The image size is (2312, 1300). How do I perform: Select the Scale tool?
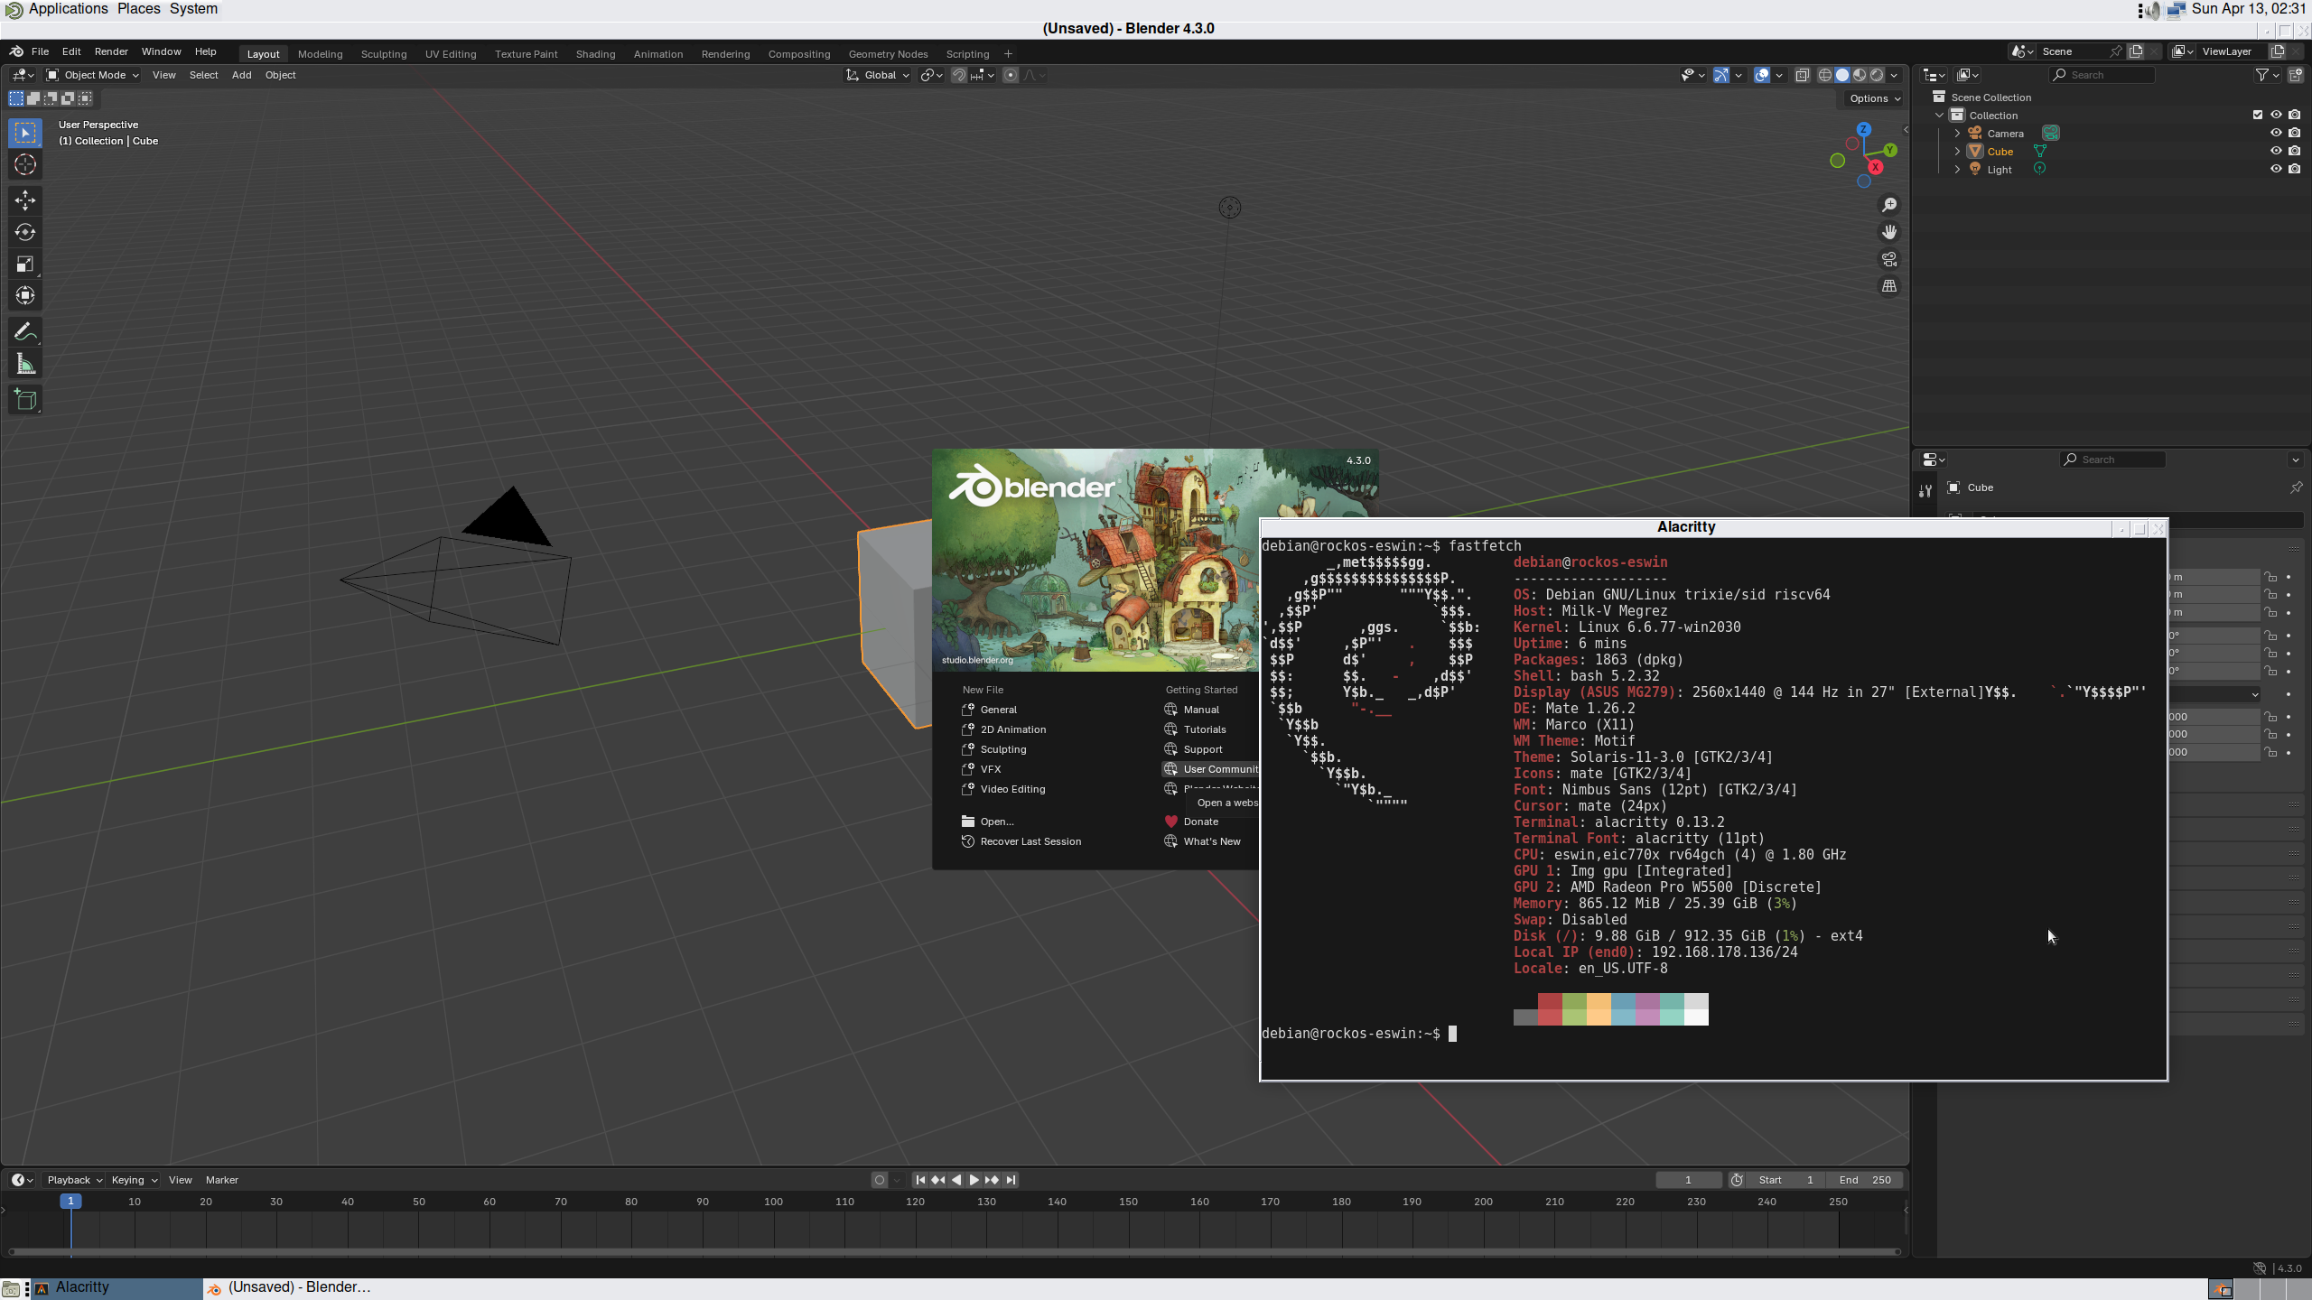click(25, 264)
